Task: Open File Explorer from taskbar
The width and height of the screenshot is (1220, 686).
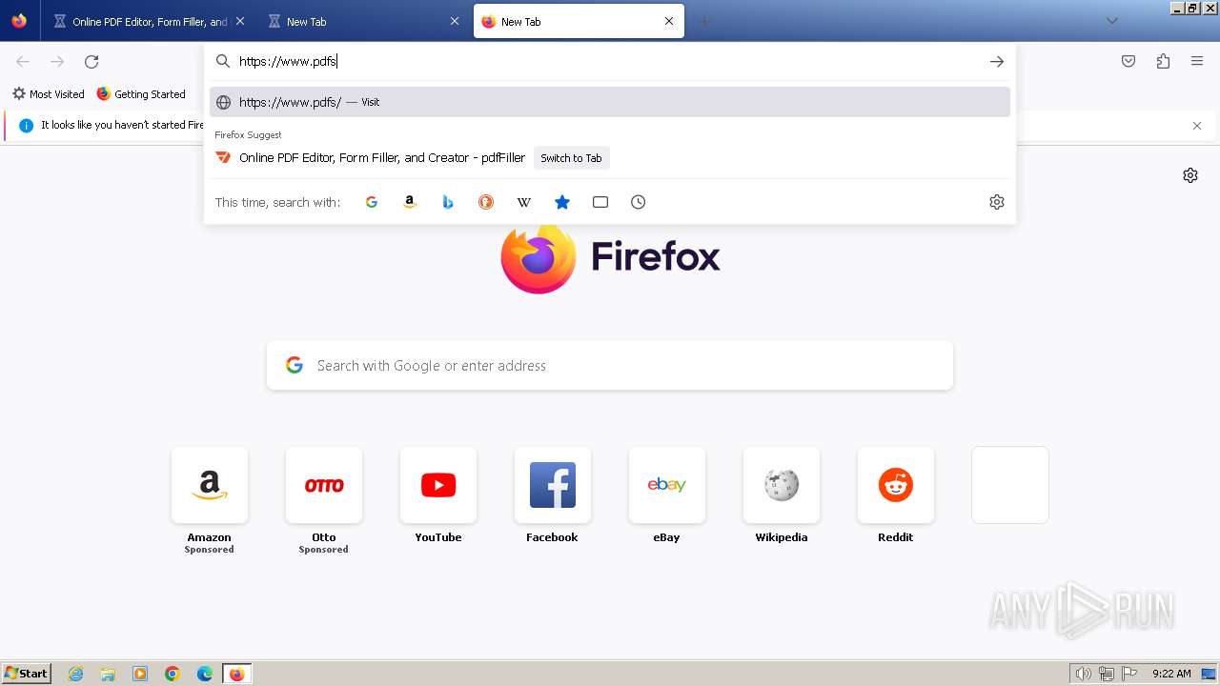Action: pos(108,674)
